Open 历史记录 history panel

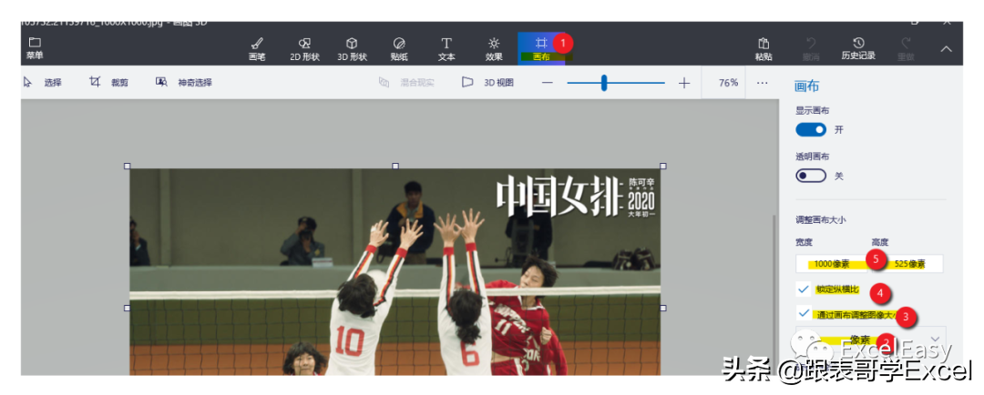858,49
